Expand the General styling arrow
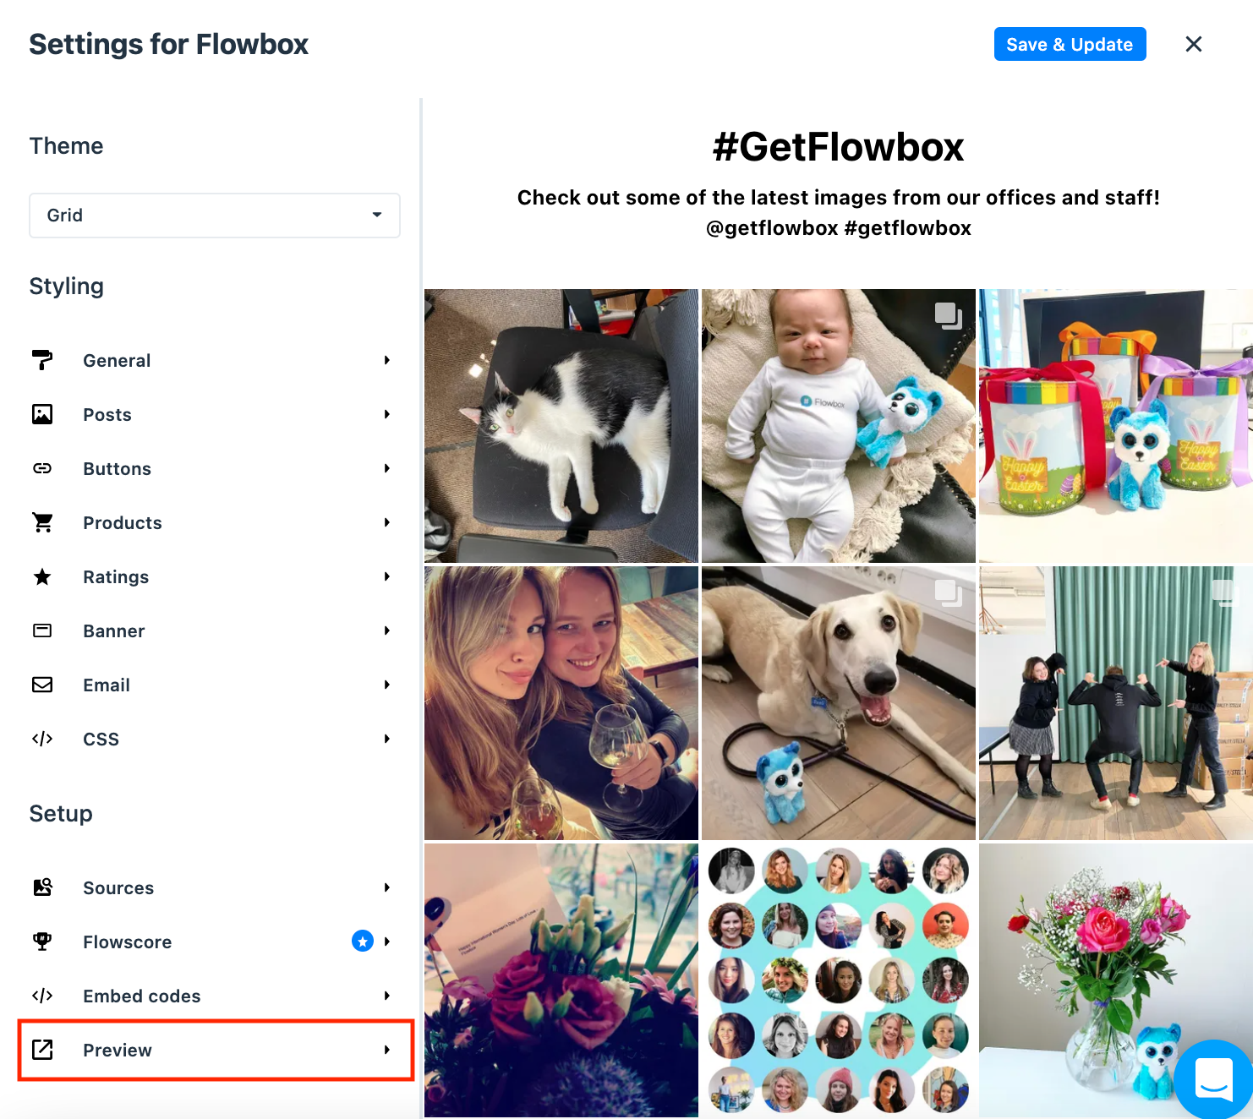This screenshot has height=1119, width=1253. pyautogui.click(x=386, y=360)
